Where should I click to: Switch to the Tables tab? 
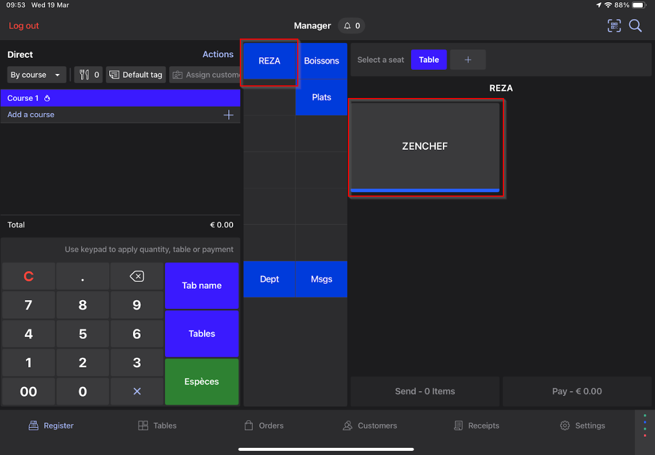tap(157, 425)
